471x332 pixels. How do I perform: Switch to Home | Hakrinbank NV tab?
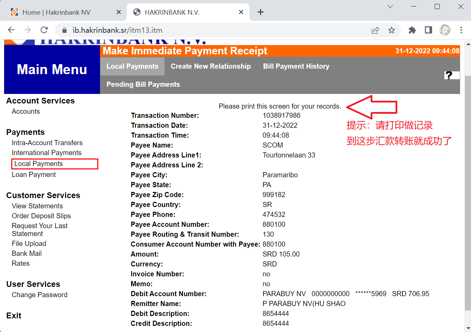click(56, 12)
